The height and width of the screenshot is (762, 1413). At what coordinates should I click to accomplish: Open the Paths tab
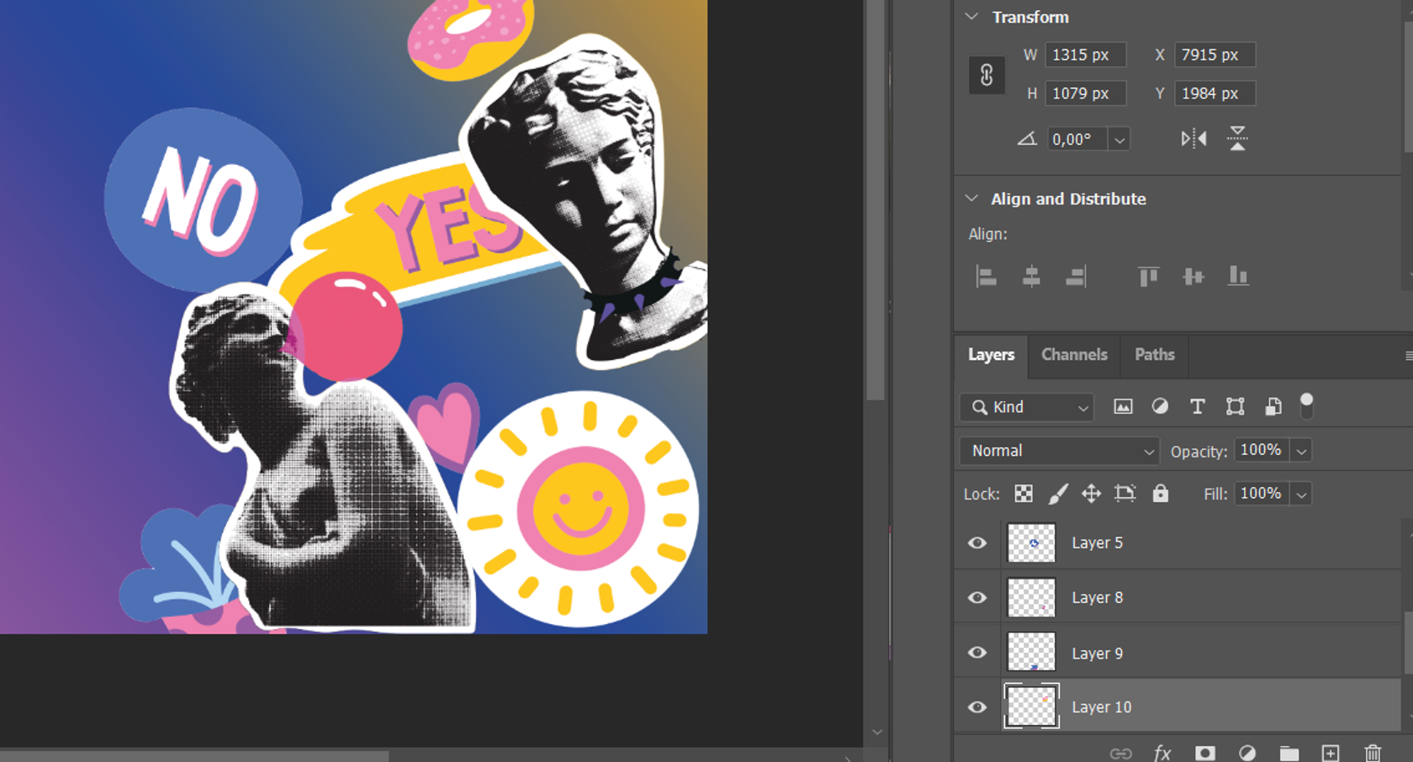[1154, 355]
